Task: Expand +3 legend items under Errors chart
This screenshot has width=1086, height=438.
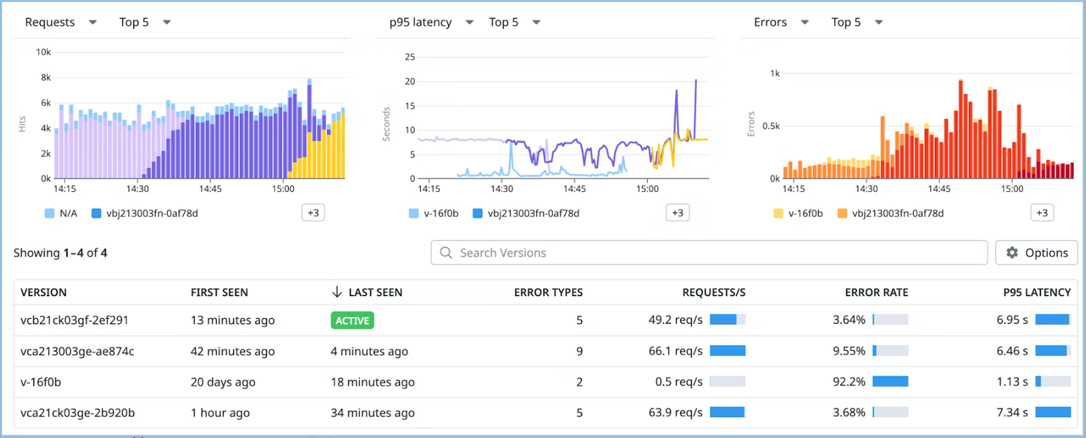Action: tap(1042, 213)
